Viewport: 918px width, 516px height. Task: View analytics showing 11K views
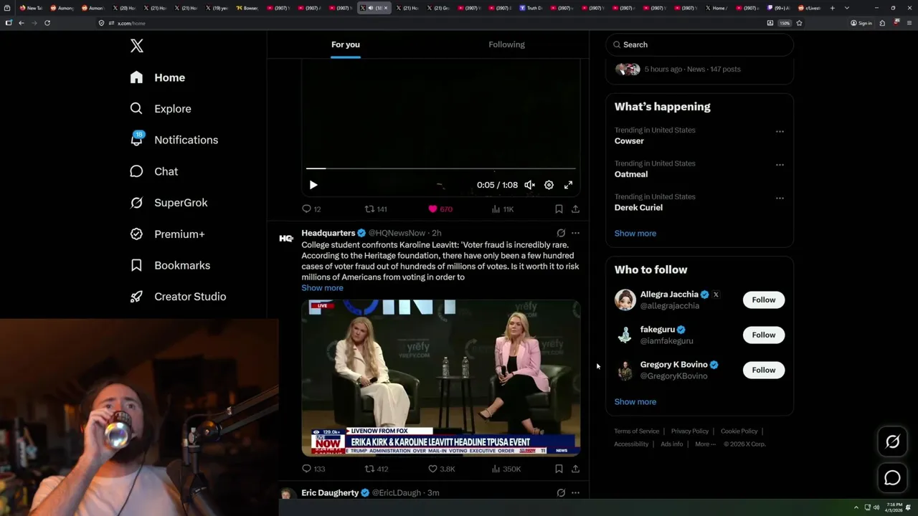[x=502, y=209]
